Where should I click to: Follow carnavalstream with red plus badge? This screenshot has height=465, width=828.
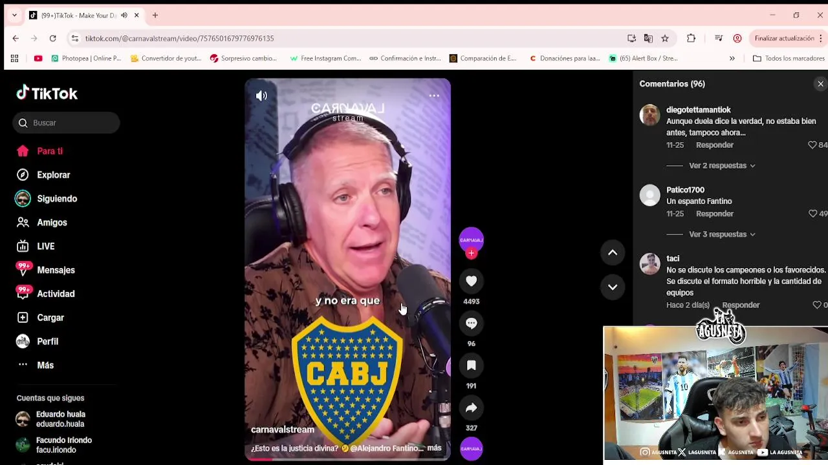471,253
